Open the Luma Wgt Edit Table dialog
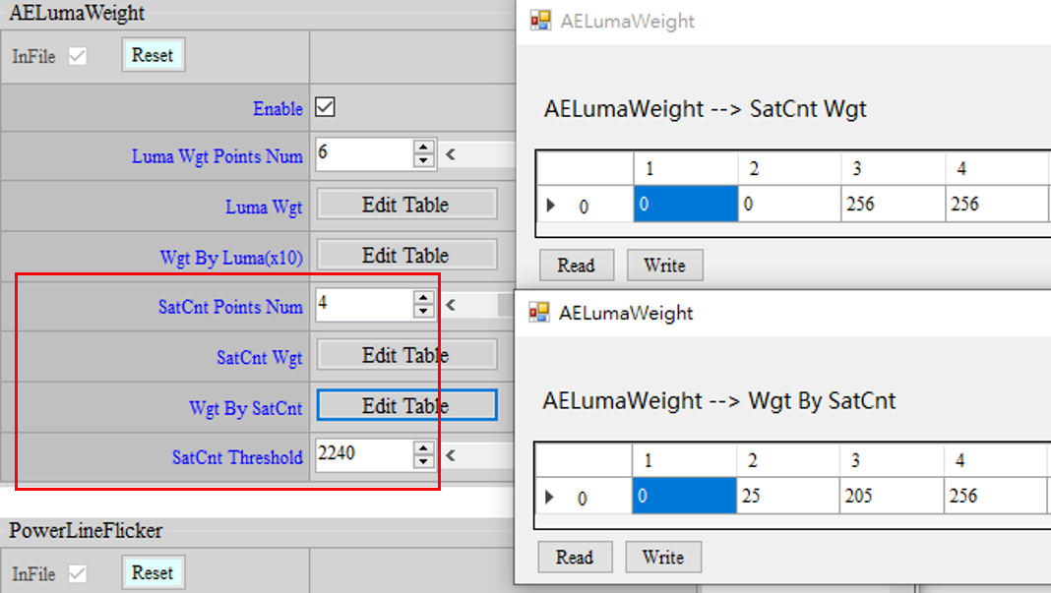Viewport: 1051px width, 593px height. pyautogui.click(x=406, y=205)
